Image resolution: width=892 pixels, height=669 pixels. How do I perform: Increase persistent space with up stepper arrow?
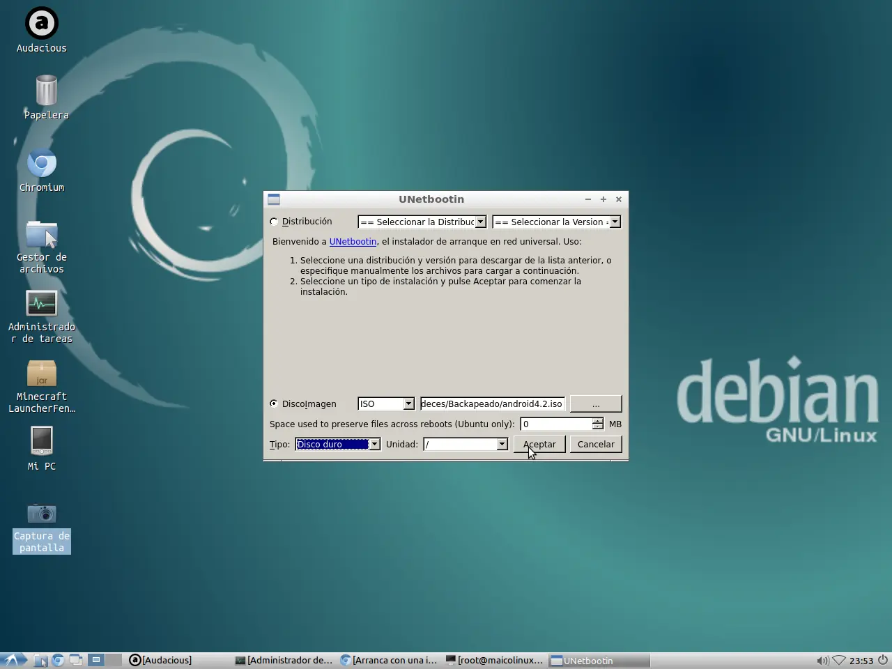[x=597, y=421]
